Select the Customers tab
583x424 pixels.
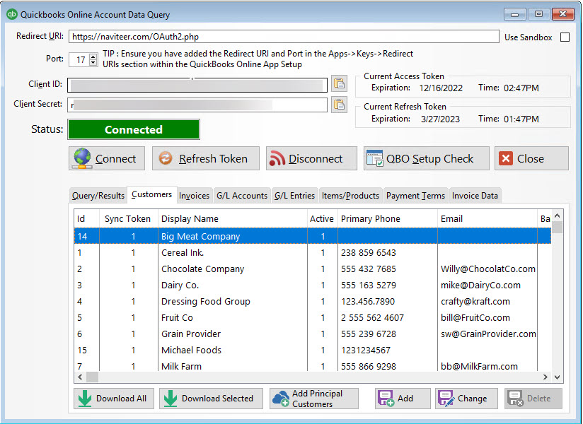[151, 194]
